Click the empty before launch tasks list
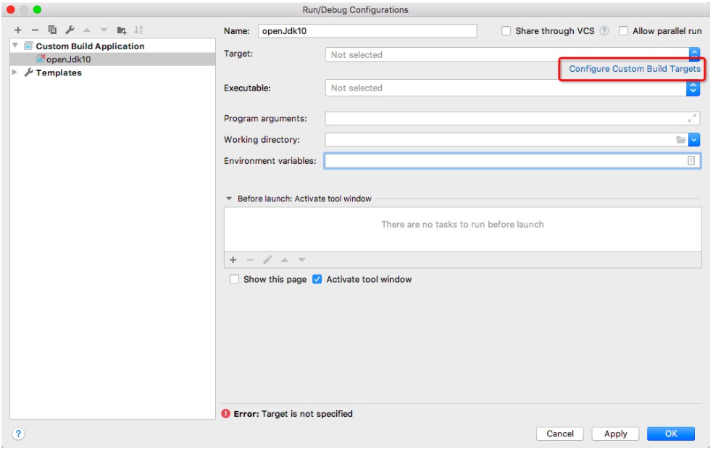Image resolution: width=713 pixels, height=453 pixels. pos(462,229)
